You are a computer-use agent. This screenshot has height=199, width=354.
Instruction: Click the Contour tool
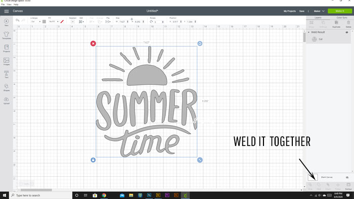348,186
